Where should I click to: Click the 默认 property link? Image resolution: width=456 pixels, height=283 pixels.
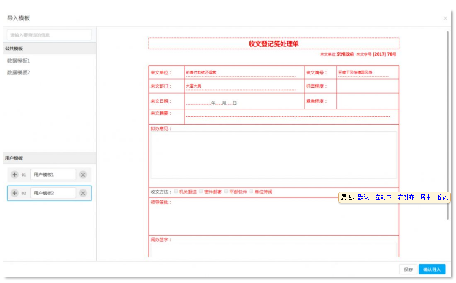[363, 197]
